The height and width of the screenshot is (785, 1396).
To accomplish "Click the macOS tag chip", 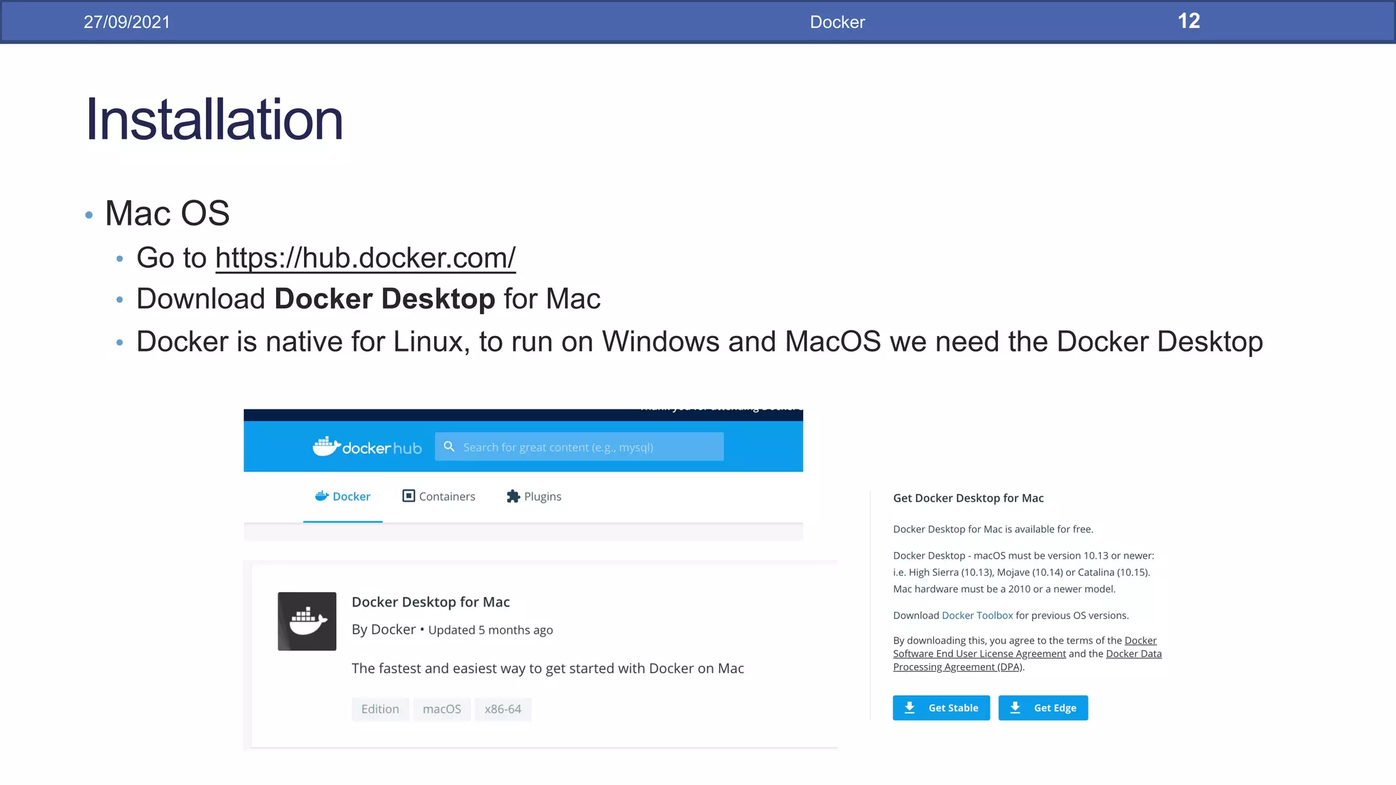I will click(442, 709).
